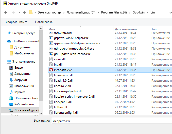Image resolution: width=172 pixels, height=134 pixels.
Task: Select libcairo-2.dll file
Action: tap(62, 86)
